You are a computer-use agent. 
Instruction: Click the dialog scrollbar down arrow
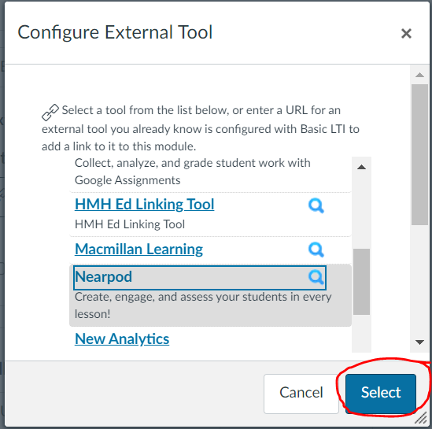pos(419,342)
